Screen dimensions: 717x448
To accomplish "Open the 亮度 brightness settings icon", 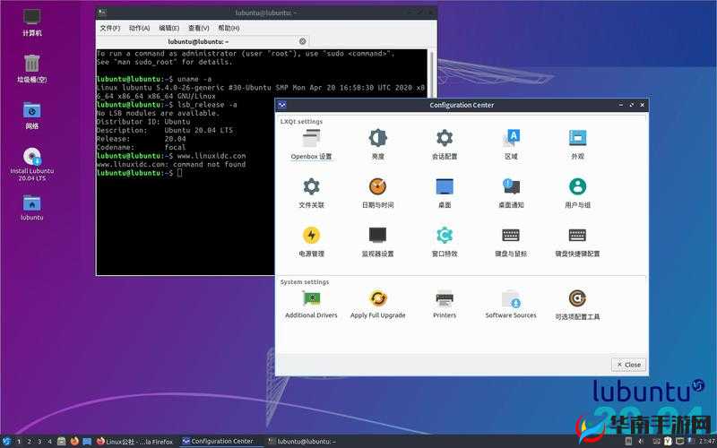I will (x=377, y=144).
